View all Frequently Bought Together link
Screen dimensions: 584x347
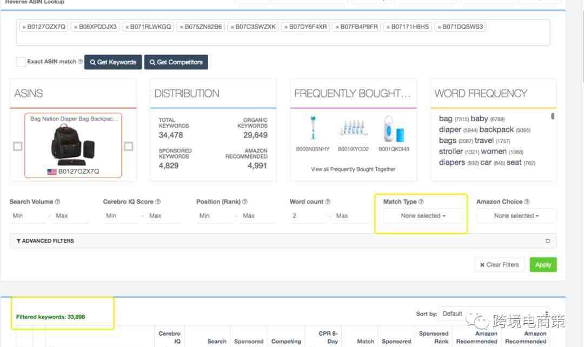(353, 169)
